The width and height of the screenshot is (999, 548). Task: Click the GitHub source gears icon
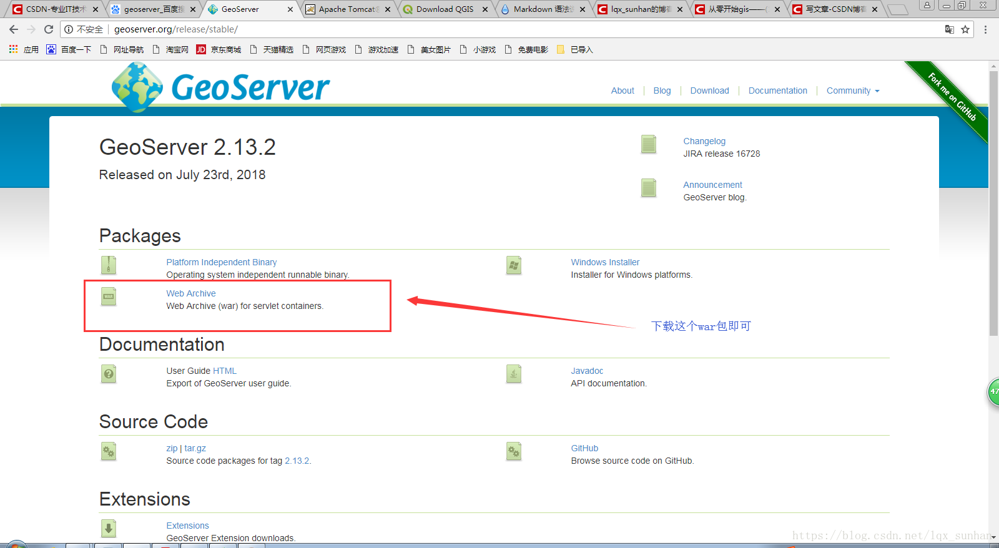tap(514, 451)
